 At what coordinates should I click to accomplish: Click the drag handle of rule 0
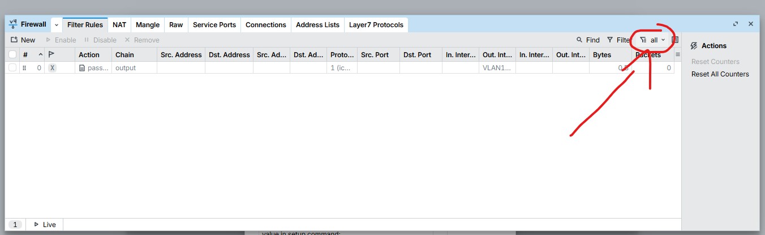pos(24,68)
